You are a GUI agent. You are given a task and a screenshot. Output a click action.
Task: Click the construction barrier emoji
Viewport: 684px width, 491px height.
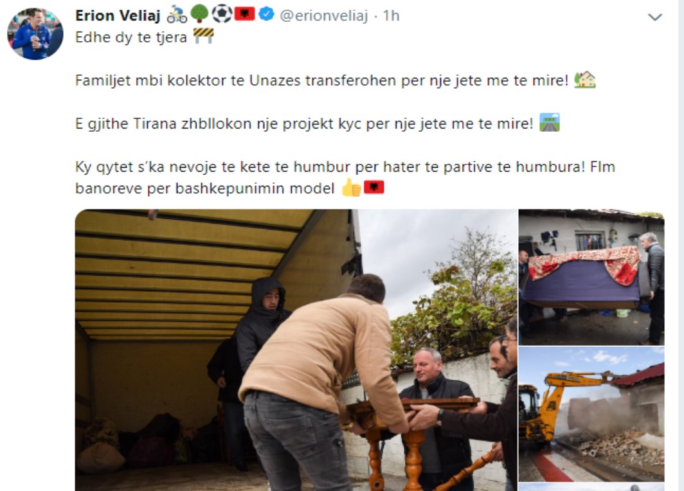coord(203,36)
